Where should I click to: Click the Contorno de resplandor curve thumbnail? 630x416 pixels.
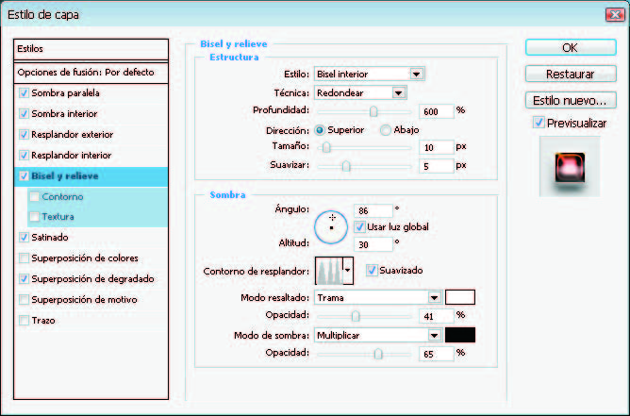point(329,271)
